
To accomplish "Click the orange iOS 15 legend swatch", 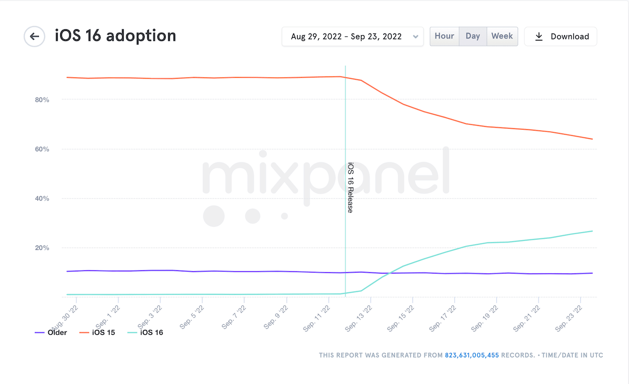I will 84,333.
